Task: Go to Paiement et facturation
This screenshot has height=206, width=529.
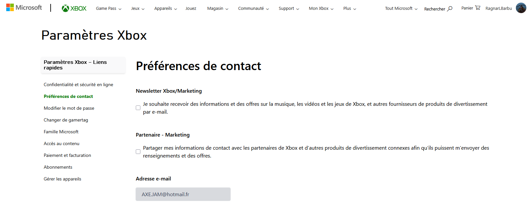Action: click(67, 155)
